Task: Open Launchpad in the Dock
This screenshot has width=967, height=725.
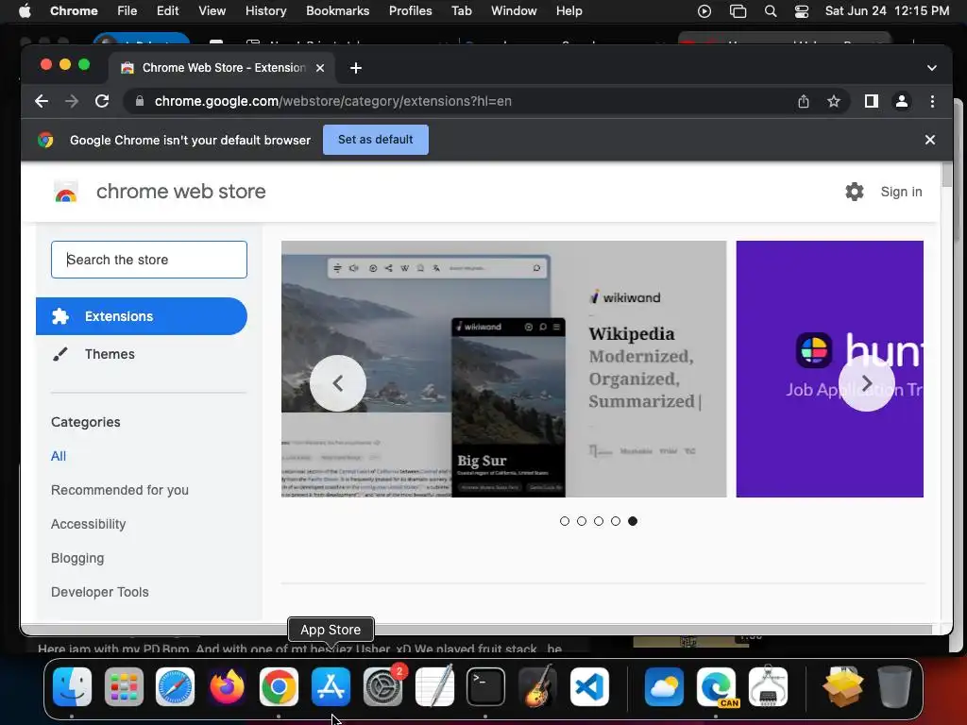Action: click(x=124, y=686)
